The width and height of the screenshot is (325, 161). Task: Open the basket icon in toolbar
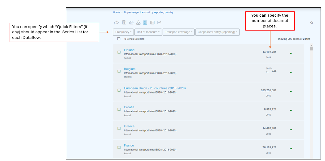pos(131,23)
